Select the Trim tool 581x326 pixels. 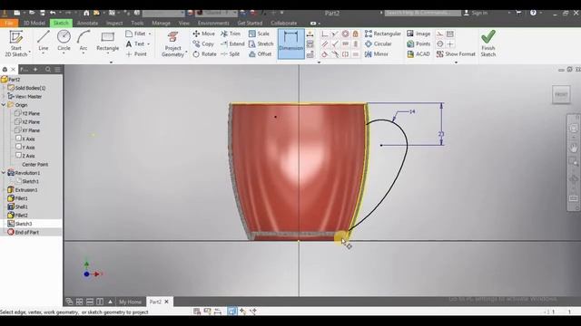pos(230,34)
